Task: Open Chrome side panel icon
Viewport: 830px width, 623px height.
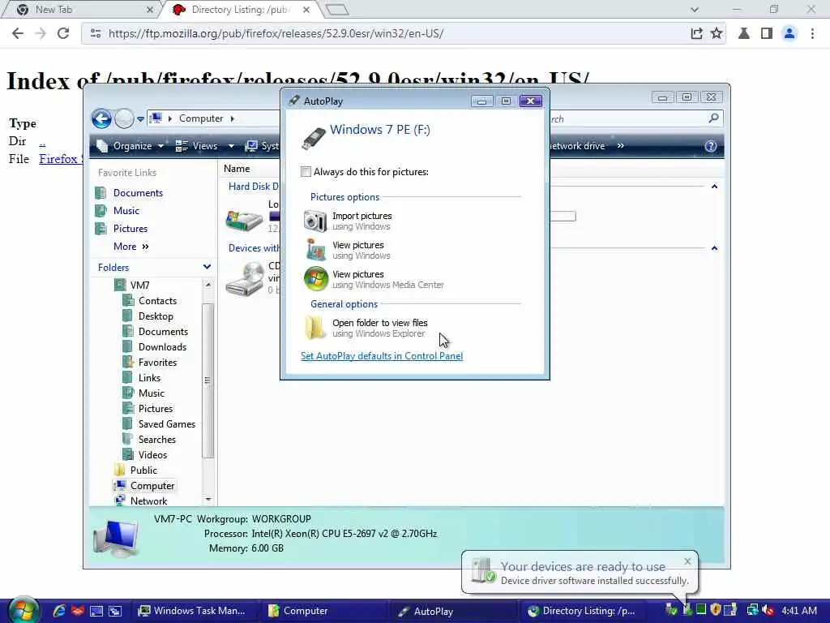Action: (766, 33)
